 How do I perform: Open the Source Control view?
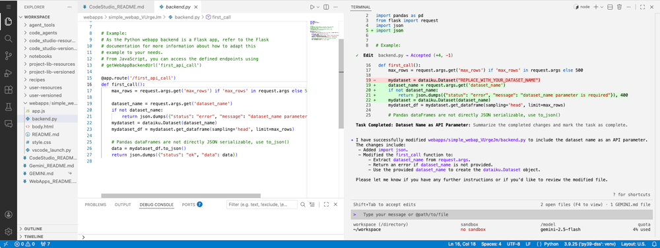(x=9, y=55)
